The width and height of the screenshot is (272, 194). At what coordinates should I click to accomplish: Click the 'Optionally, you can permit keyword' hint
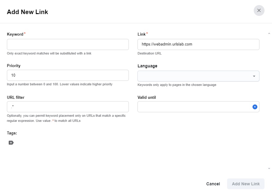tap(66, 118)
